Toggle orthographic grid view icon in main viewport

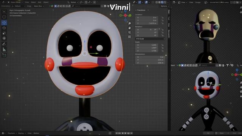point(129,37)
